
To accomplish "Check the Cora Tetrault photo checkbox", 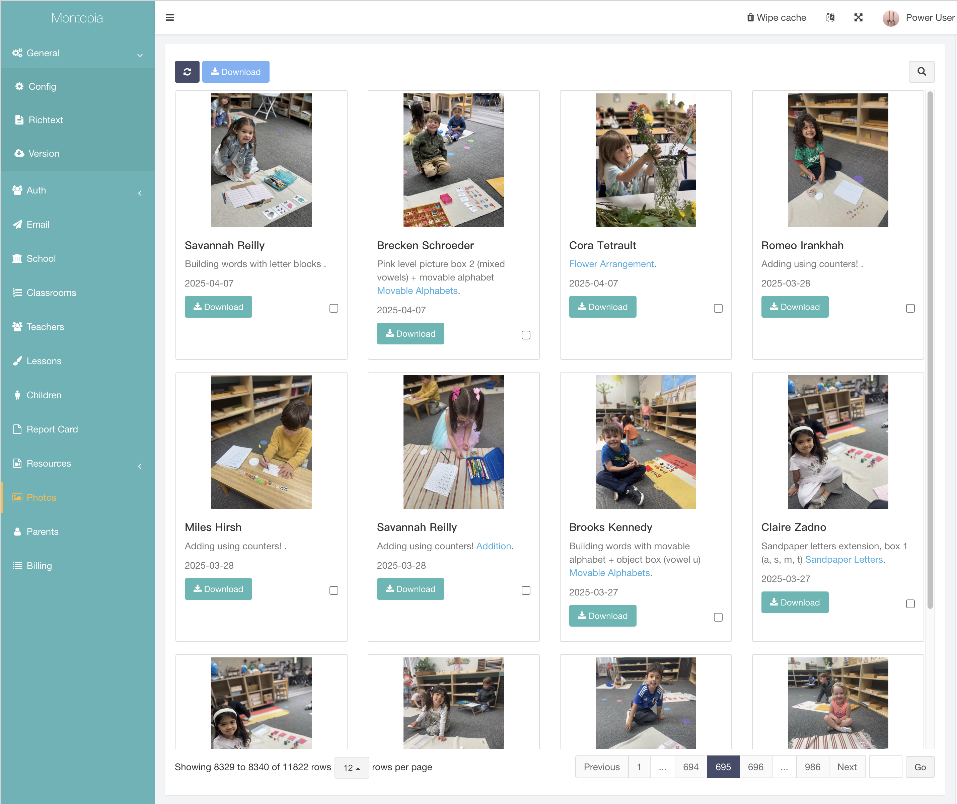I will (x=718, y=309).
